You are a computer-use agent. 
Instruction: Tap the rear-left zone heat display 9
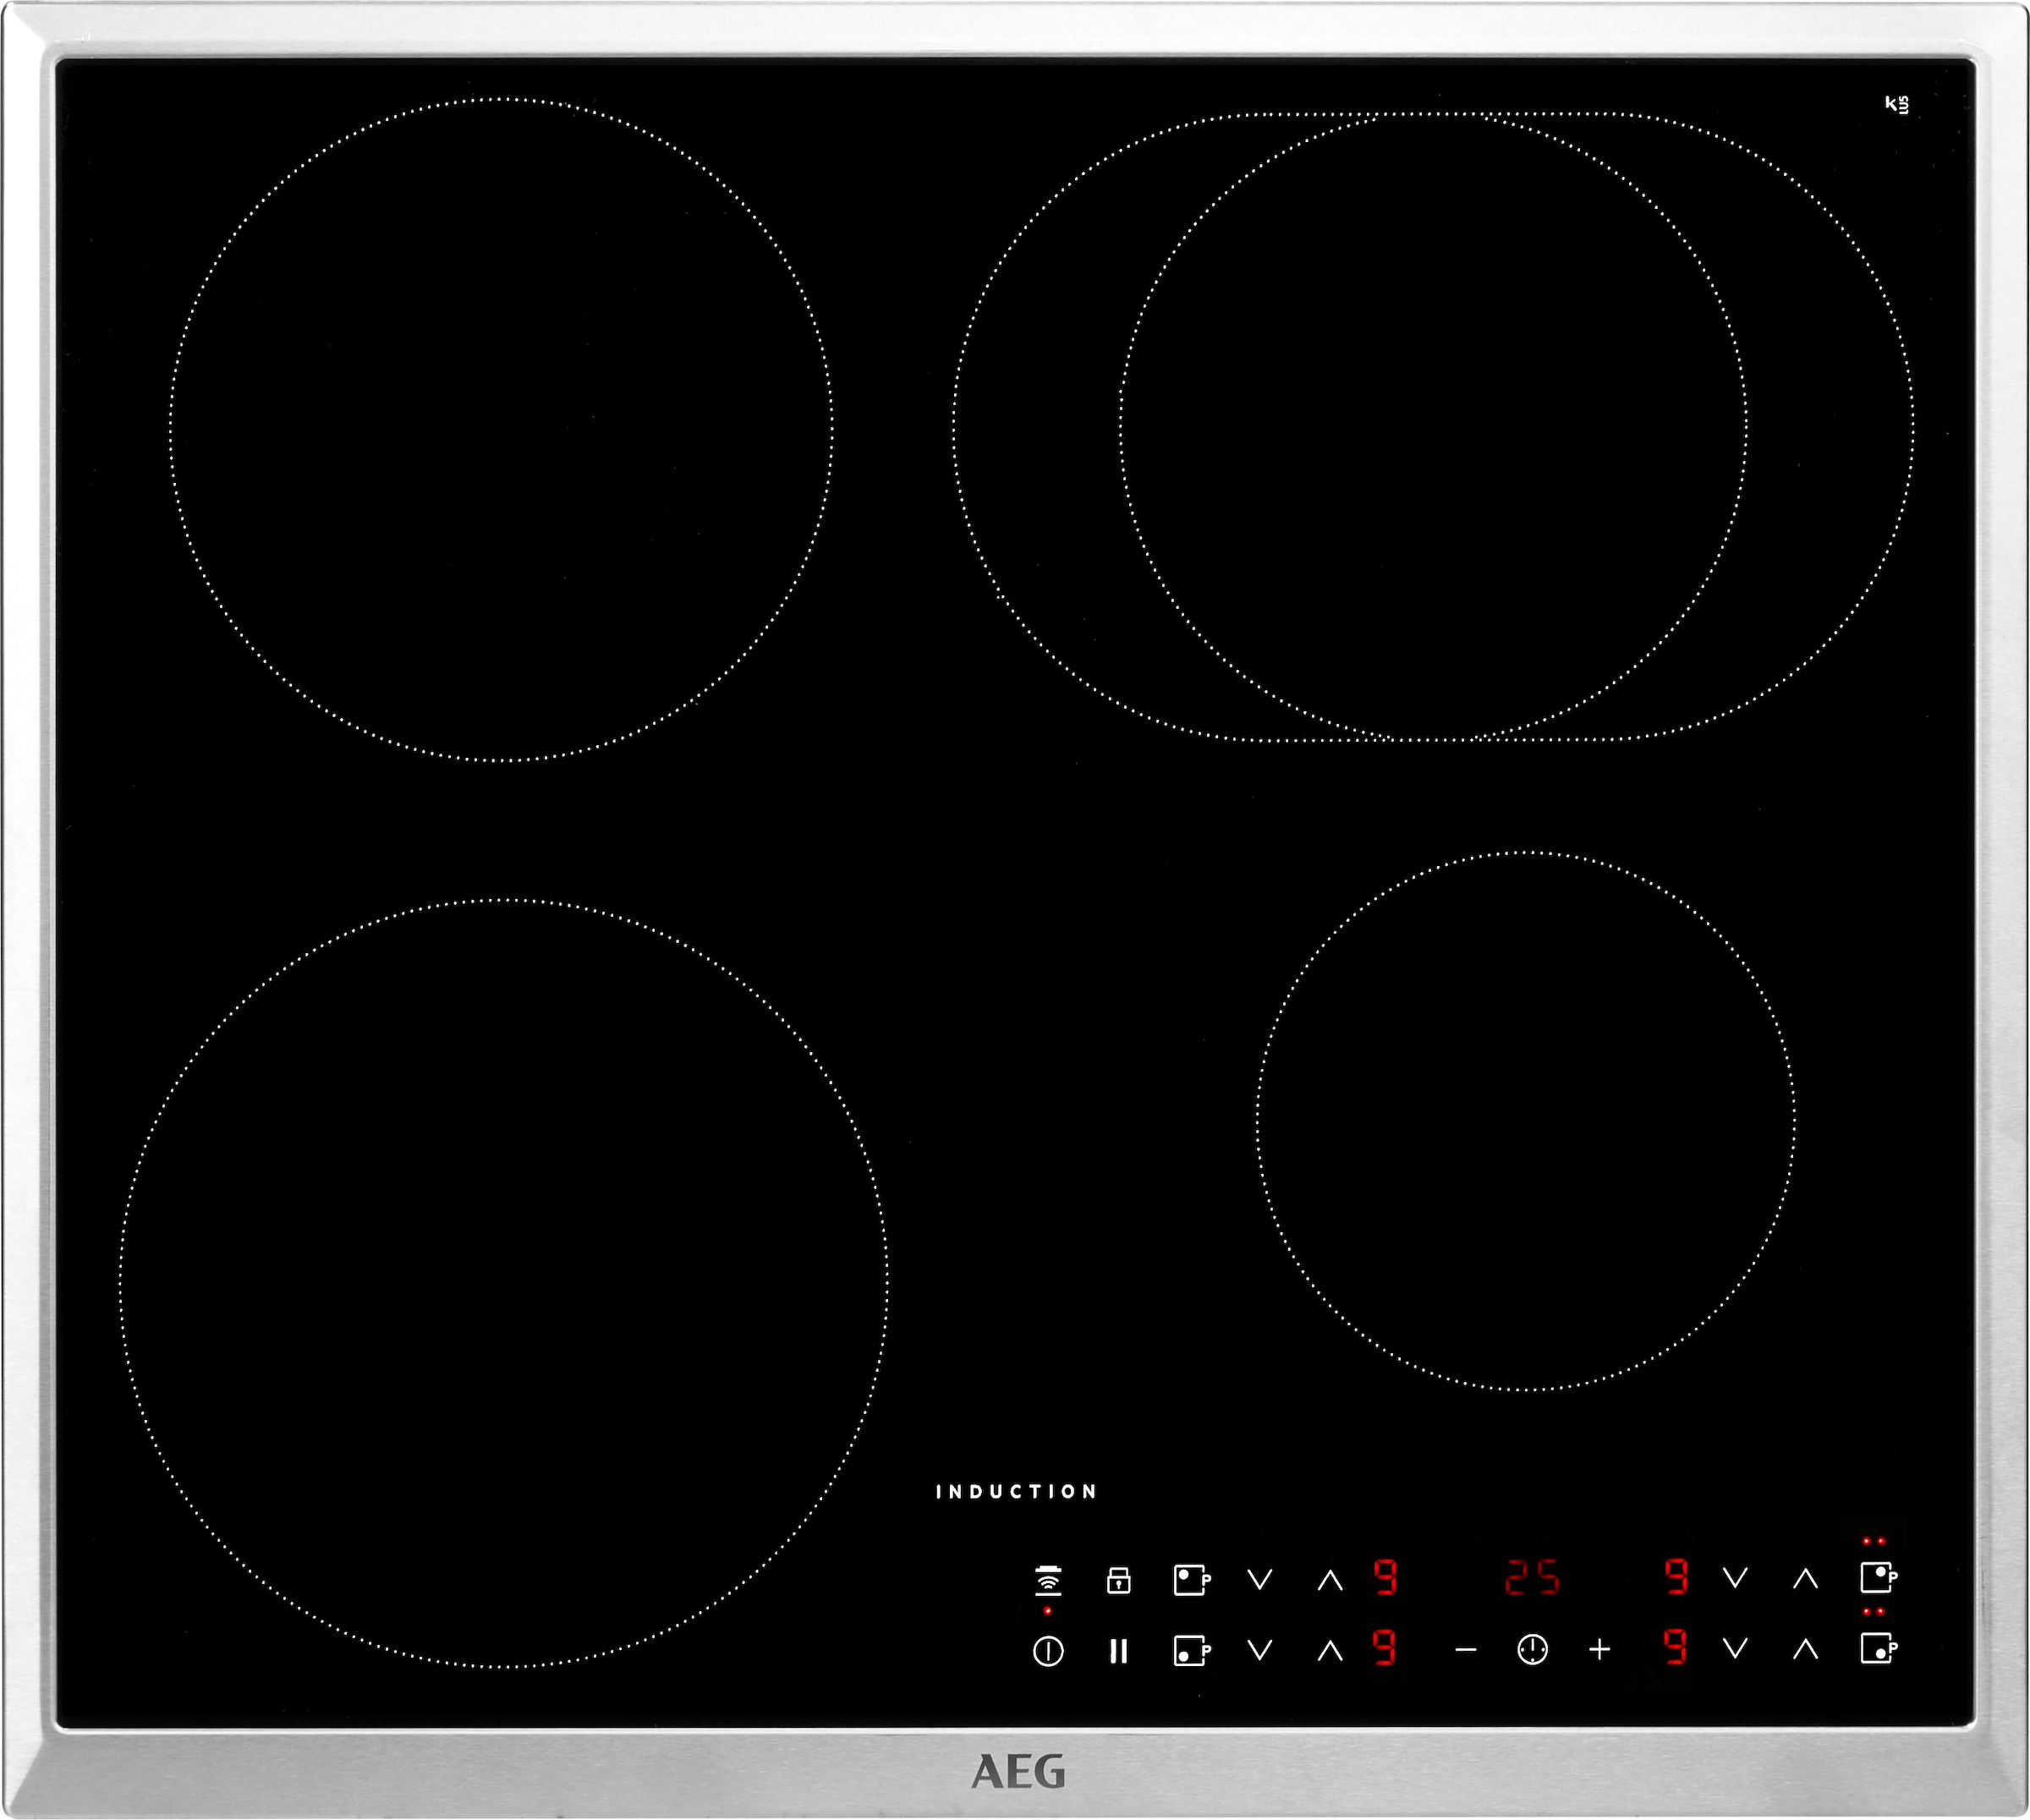point(1385,1577)
